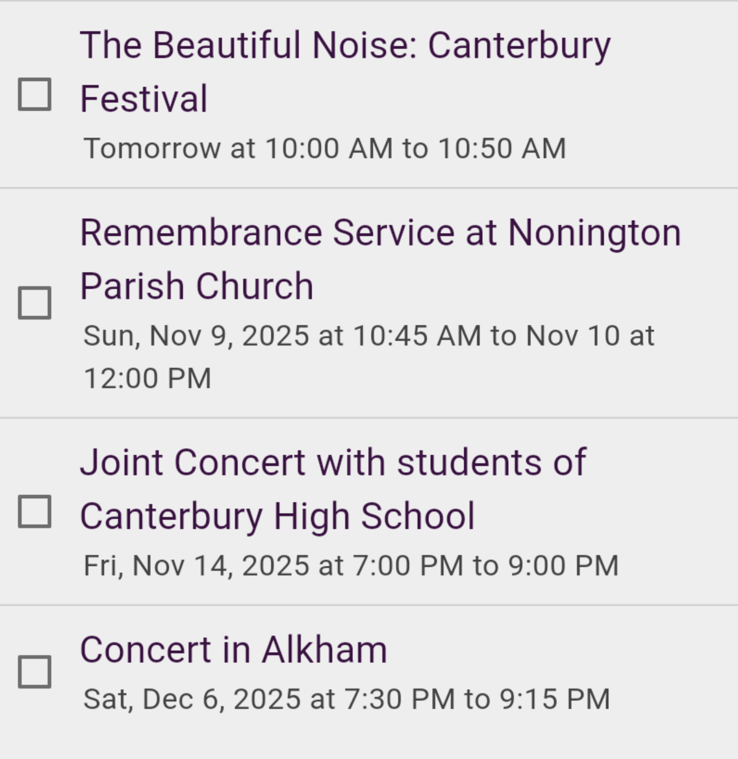Click the "12:00 PM" end time text
The image size is (738, 759).
click(x=147, y=379)
